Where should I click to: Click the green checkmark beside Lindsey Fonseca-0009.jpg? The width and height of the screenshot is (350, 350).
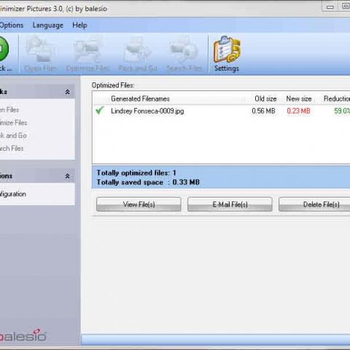point(100,111)
